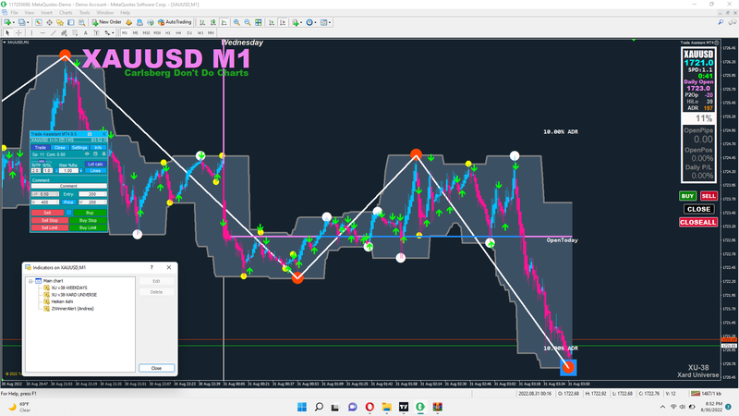Screen dimensions: 739x416
Task: Open the View menu
Action: [30, 13]
